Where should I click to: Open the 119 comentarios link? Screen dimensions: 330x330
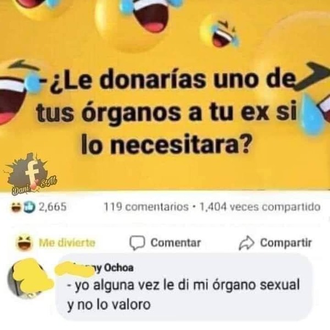tap(146, 207)
